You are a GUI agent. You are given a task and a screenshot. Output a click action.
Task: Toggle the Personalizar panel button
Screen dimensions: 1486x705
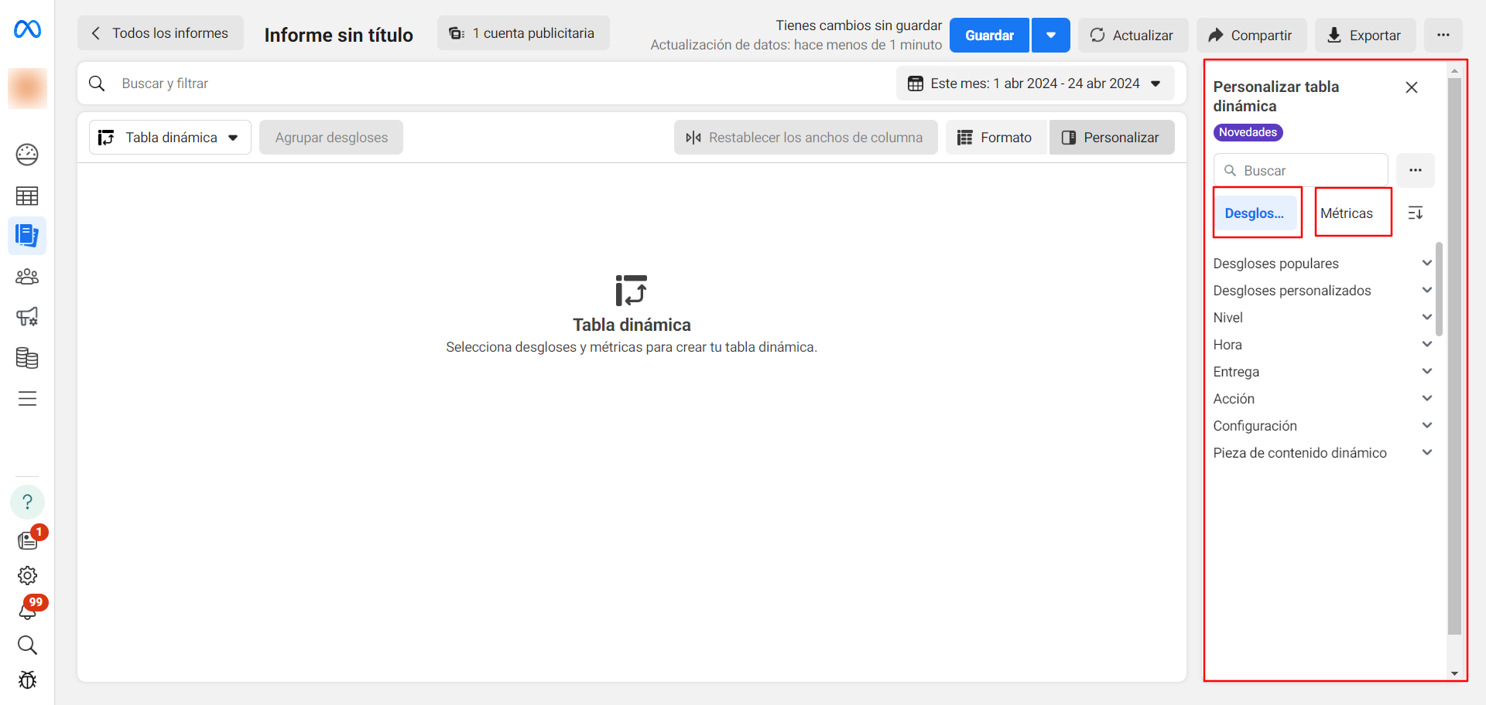point(1112,138)
